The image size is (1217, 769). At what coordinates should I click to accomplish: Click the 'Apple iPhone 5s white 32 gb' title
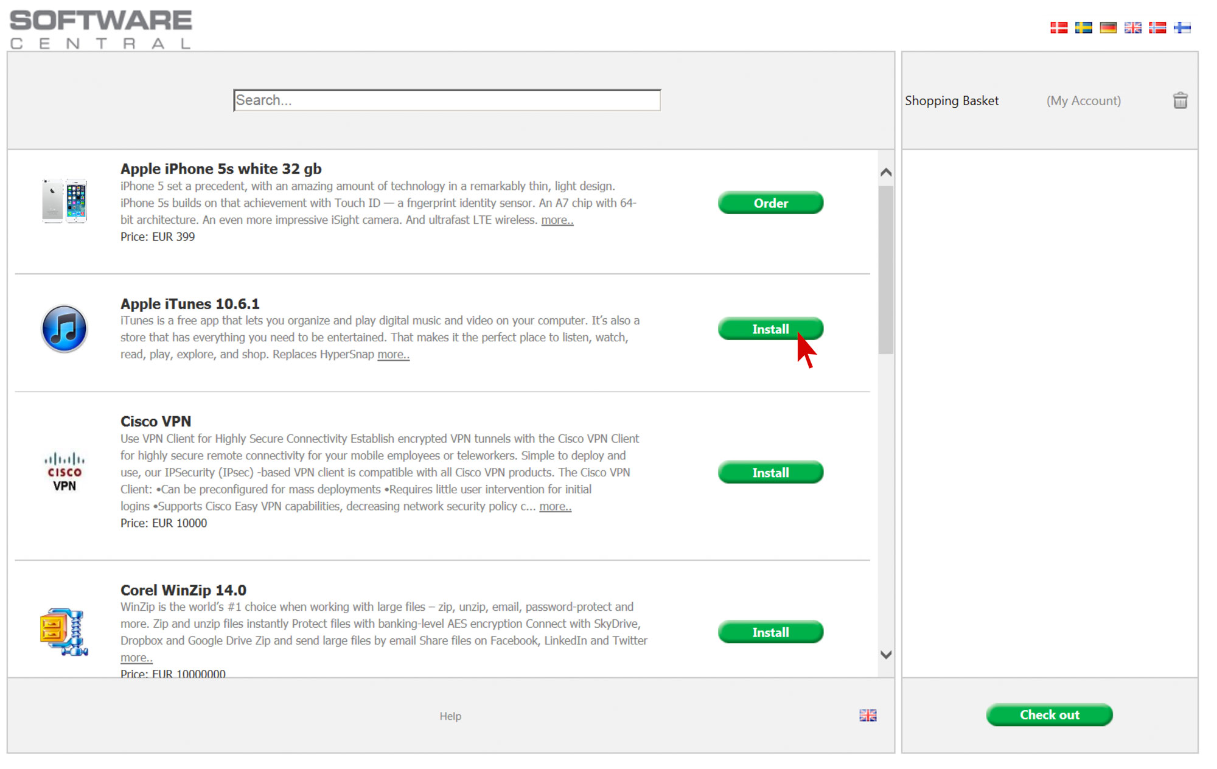pyautogui.click(x=221, y=169)
